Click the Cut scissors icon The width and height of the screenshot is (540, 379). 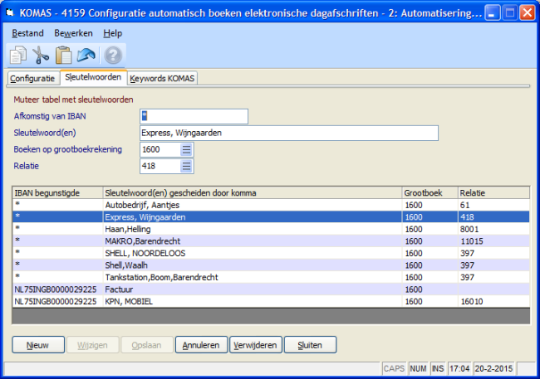(x=41, y=55)
